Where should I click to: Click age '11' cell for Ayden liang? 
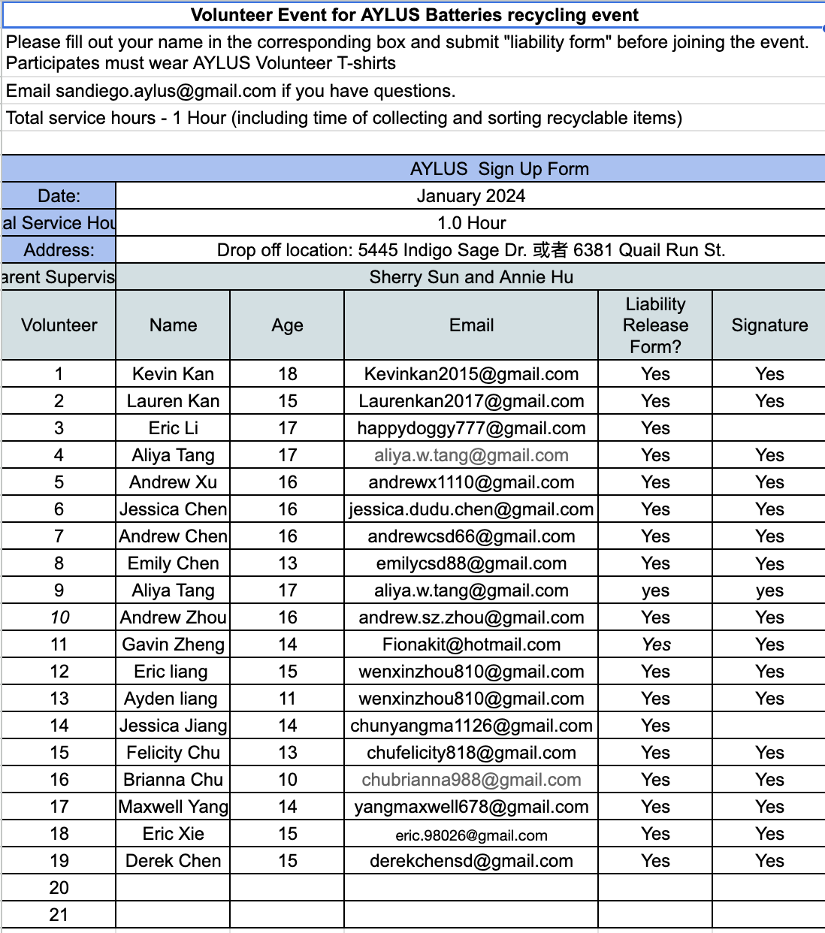click(288, 699)
